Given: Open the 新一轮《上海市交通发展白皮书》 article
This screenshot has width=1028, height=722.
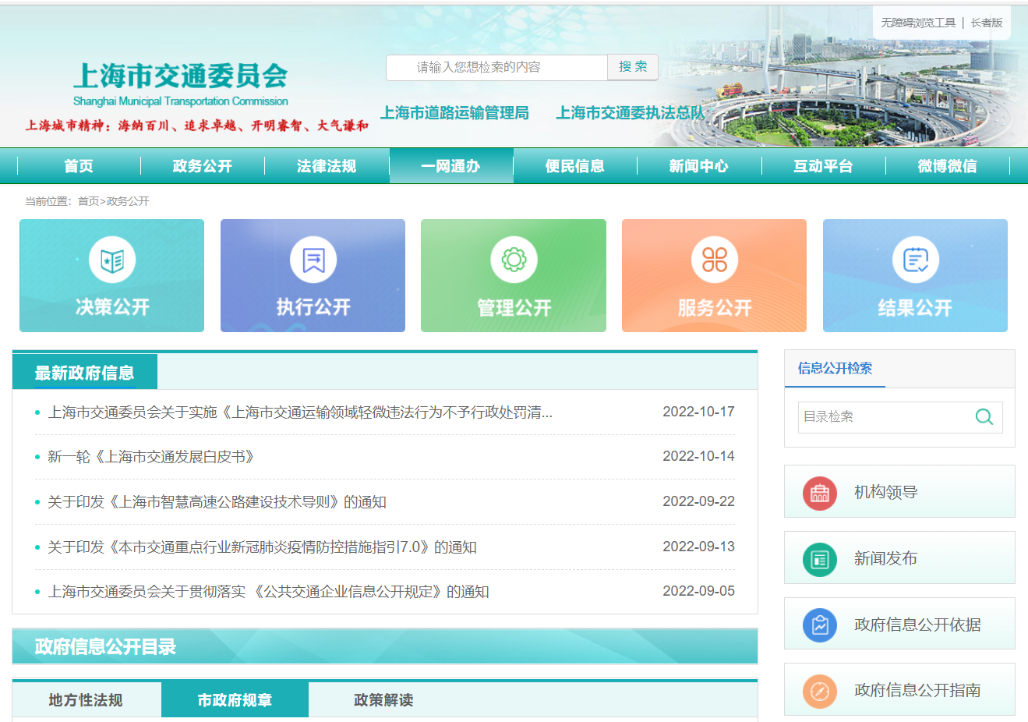Looking at the screenshot, I should tap(151, 457).
